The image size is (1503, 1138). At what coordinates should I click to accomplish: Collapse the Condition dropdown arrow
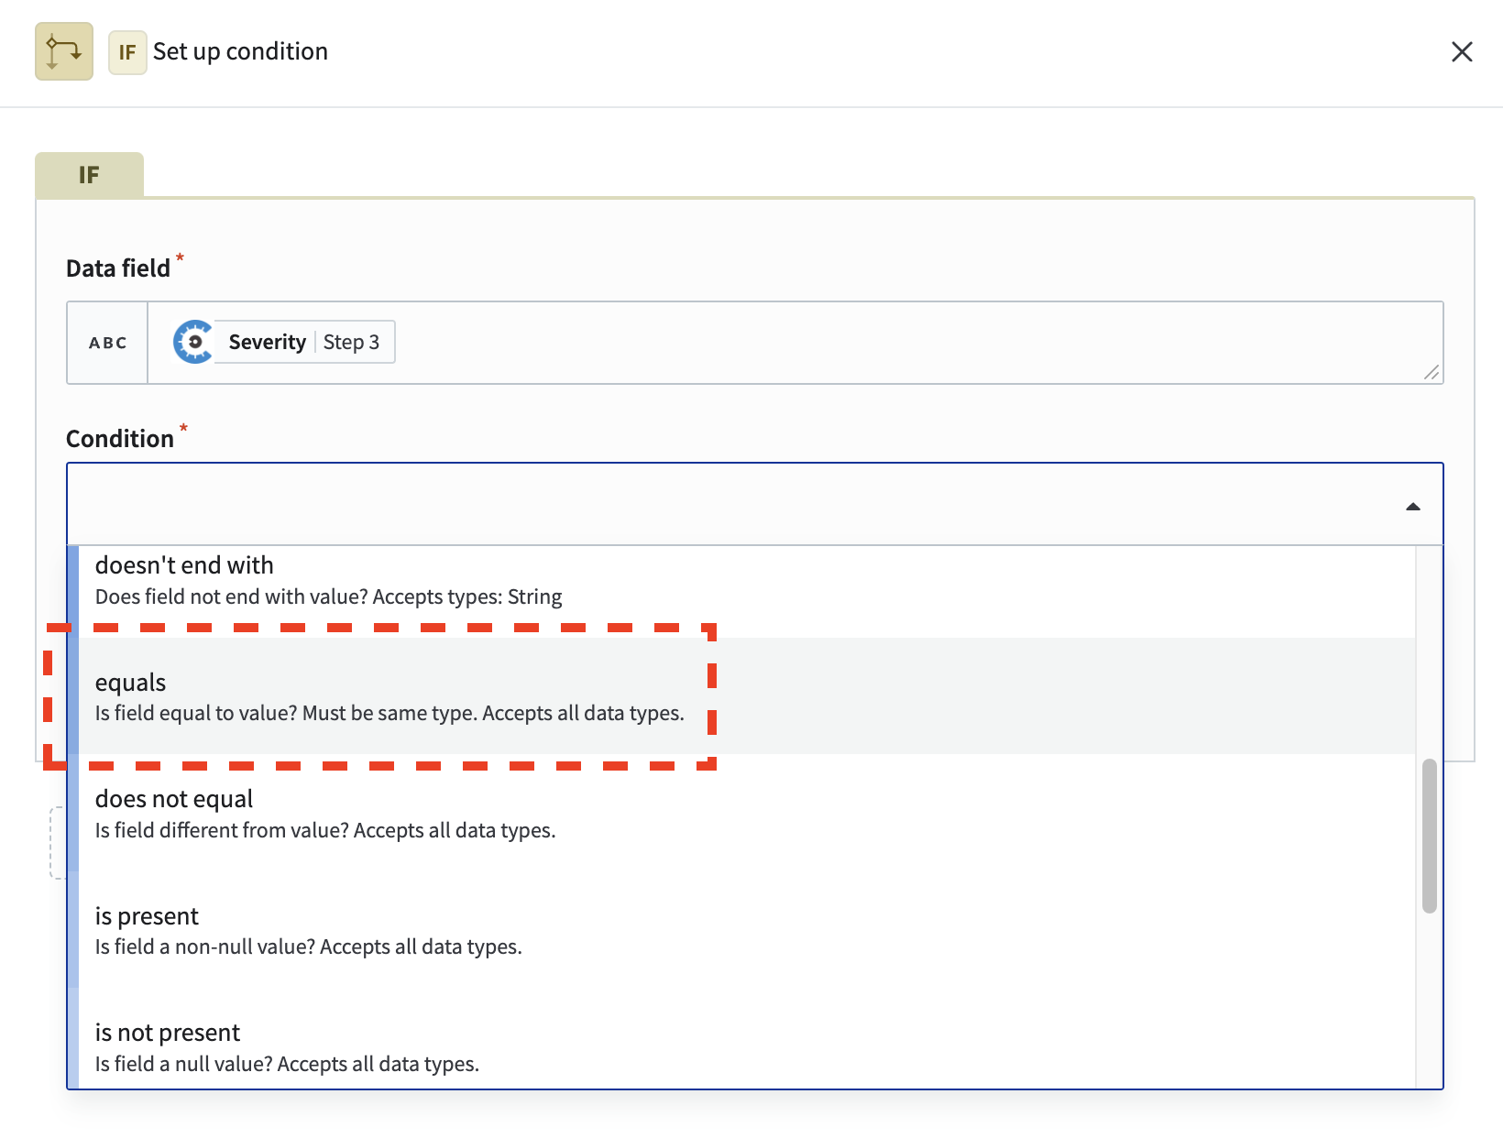pos(1412,507)
